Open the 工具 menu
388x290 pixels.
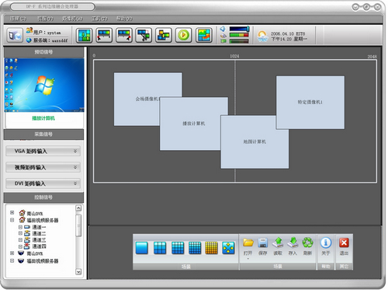click(99, 19)
